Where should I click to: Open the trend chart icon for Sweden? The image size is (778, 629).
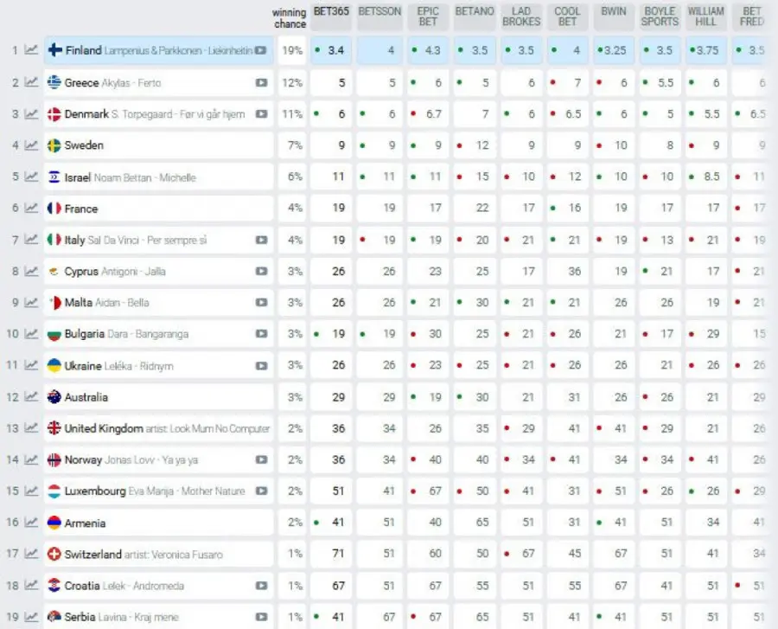coord(31,146)
